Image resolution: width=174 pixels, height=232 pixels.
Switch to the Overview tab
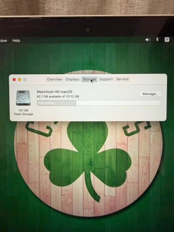[55, 79]
